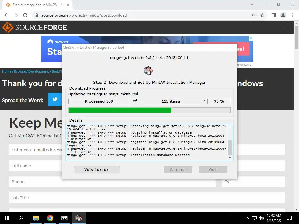Click the 'Processed 108' box
Screen dimensions: 299x224
[99, 101]
